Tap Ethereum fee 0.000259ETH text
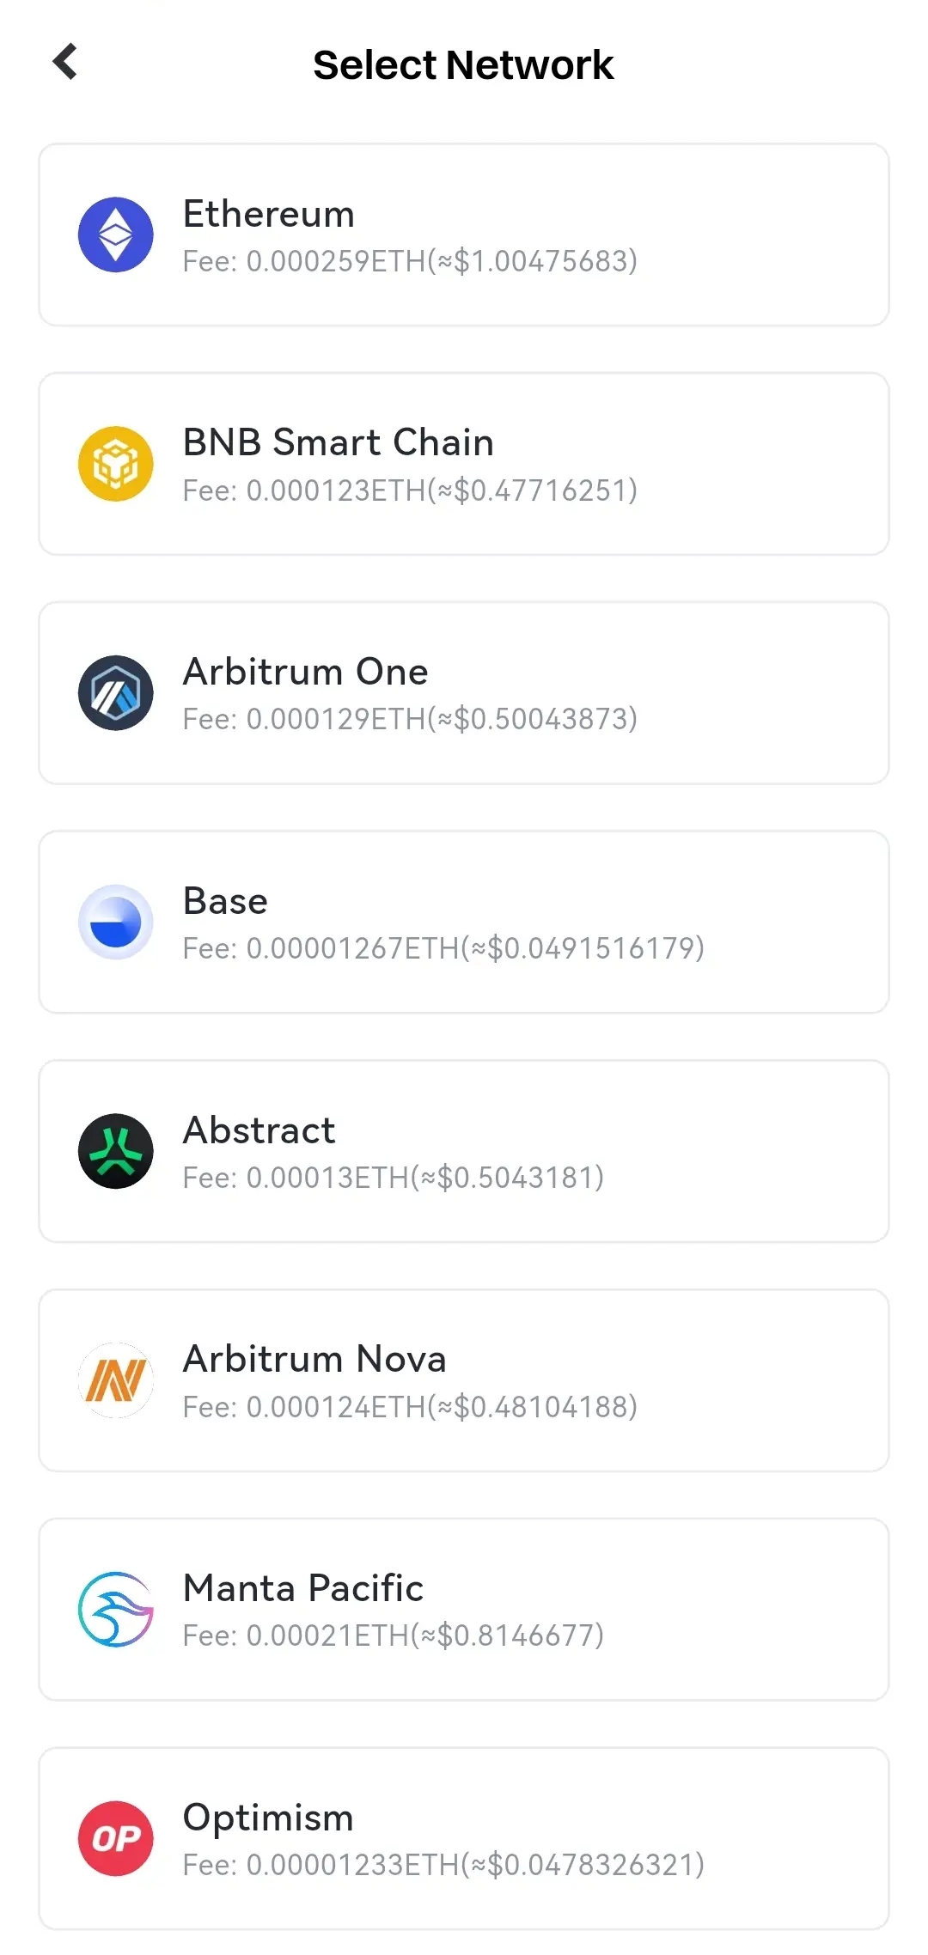The width and height of the screenshot is (928, 1955). tap(410, 261)
